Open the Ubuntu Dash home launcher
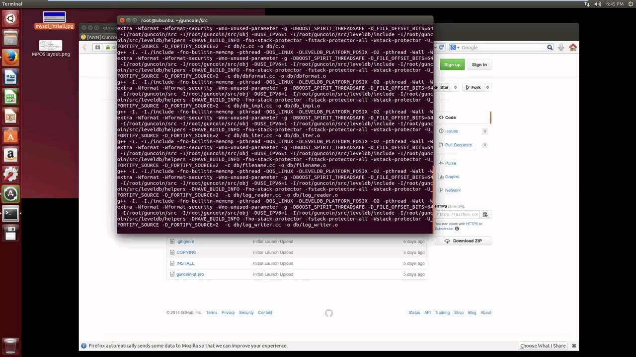This screenshot has width=636, height=357. pos(10,19)
